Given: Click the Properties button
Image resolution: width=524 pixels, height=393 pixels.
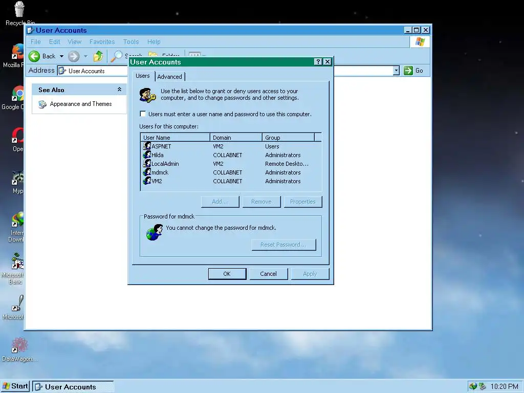Looking at the screenshot, I should tap(303, 202).
